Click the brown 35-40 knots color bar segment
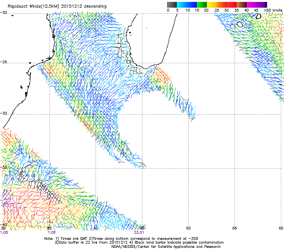Image resolution: width=284 pixels, height=249 pixels. [242, 5]
